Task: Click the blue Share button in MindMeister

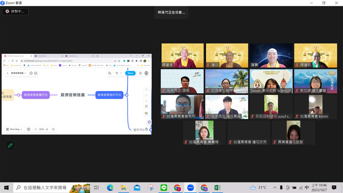Action: point(130,73)
